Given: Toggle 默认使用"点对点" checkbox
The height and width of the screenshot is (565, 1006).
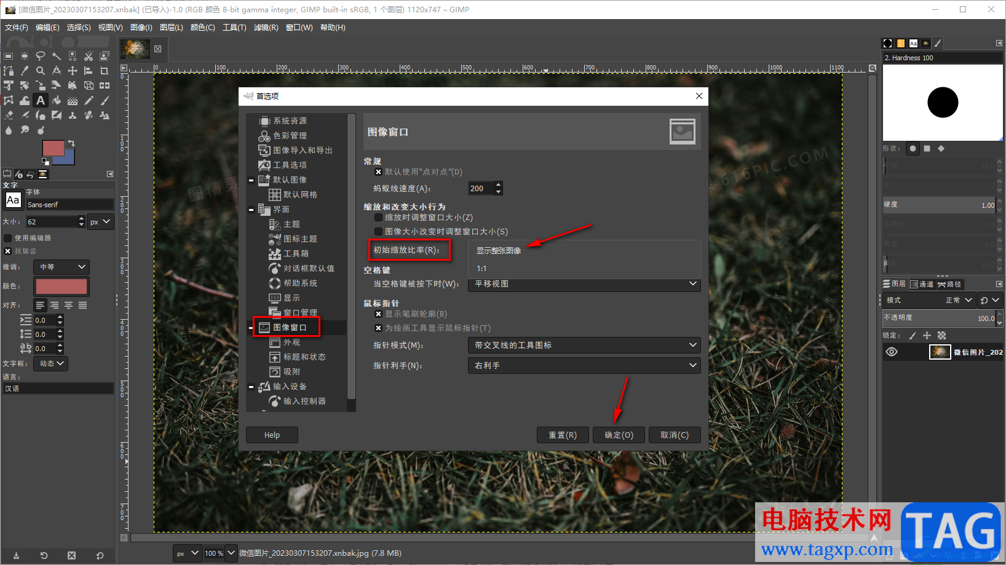Looking at the screenshot, I should click(378, 172).
